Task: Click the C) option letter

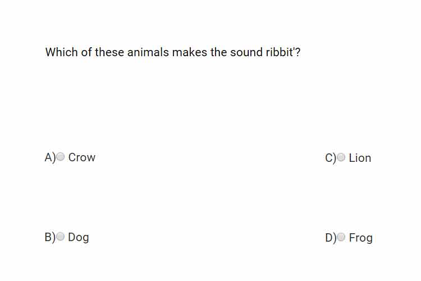Action: tap(331, 158)
